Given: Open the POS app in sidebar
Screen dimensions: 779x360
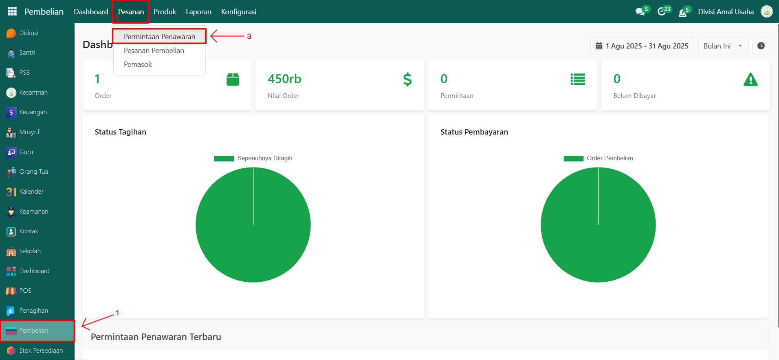Looking at the screenshot, I should 25,291.
